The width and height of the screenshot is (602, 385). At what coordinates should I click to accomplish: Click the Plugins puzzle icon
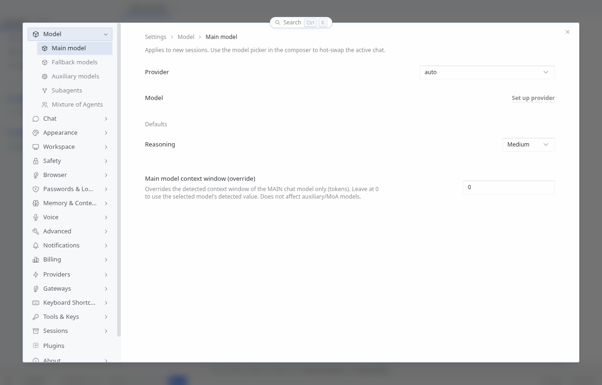(36, 346)
